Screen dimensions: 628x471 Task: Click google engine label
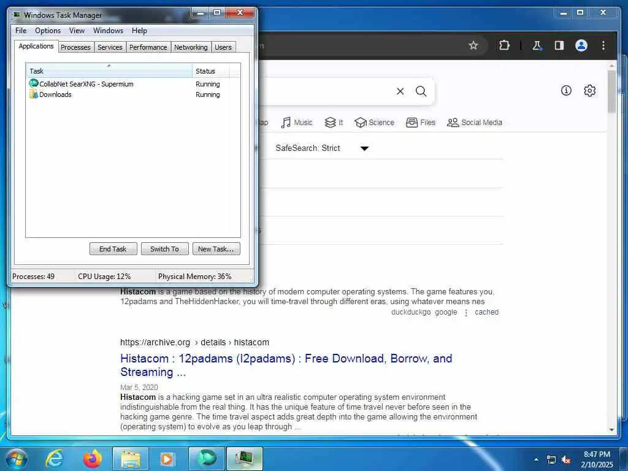(x=446, y=312)
